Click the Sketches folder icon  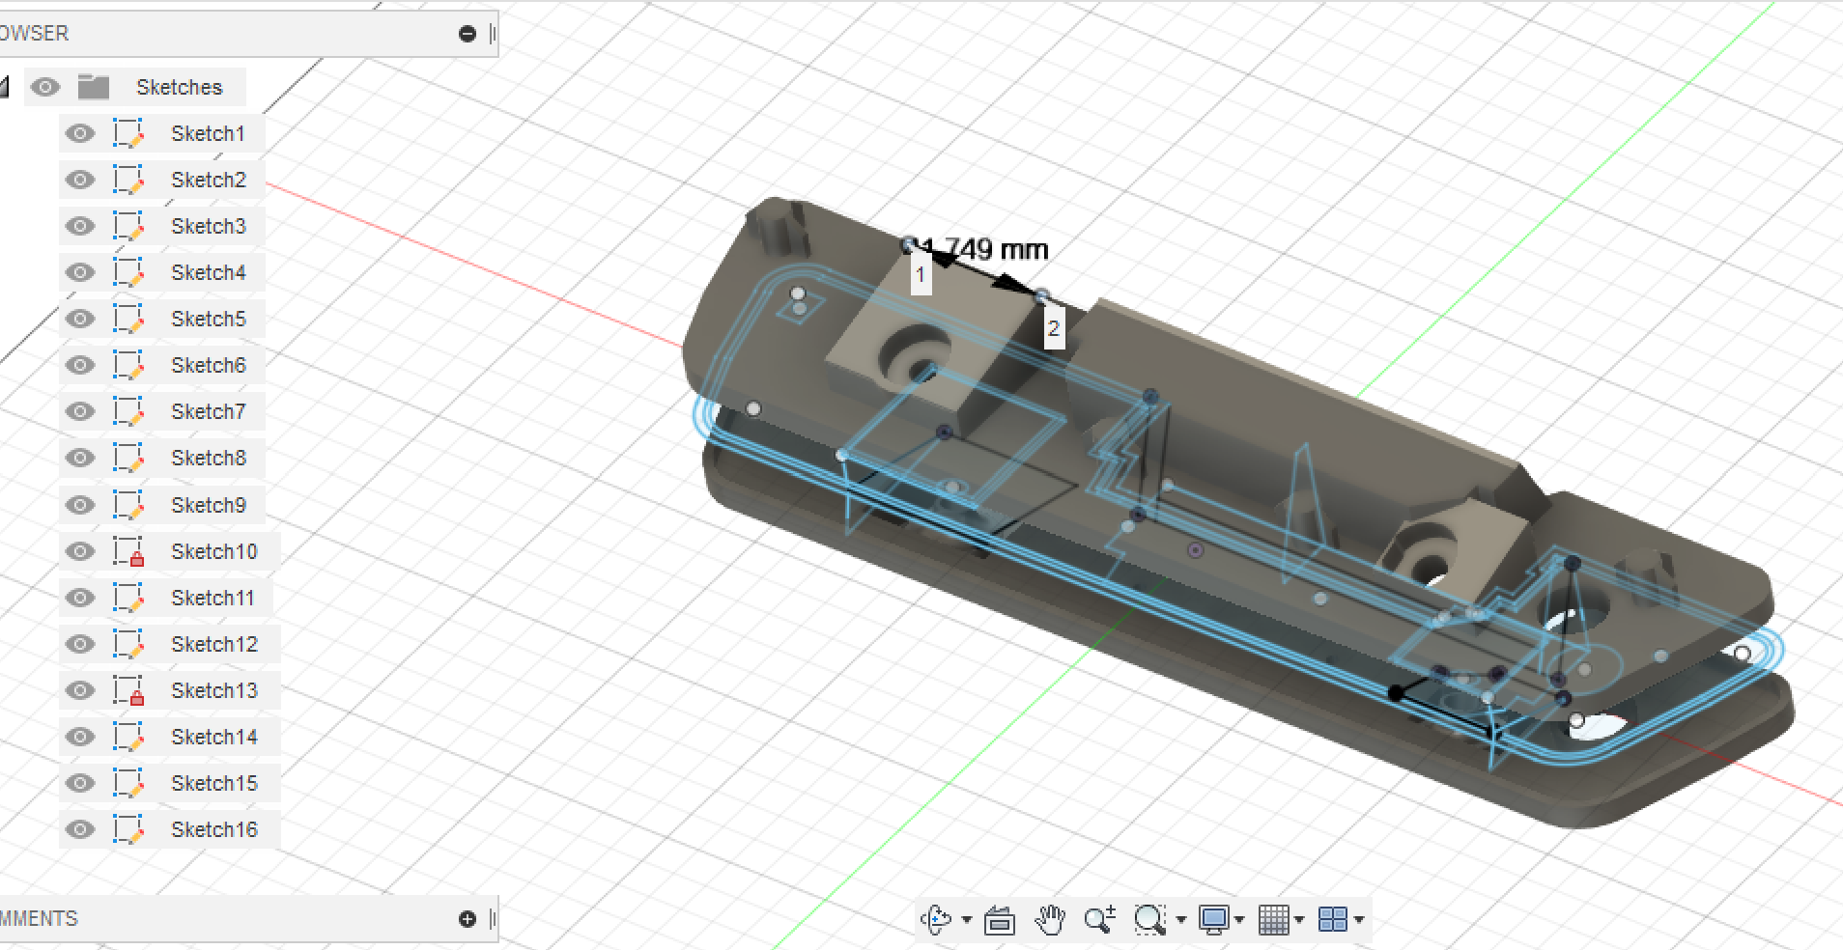pos(94,87)
